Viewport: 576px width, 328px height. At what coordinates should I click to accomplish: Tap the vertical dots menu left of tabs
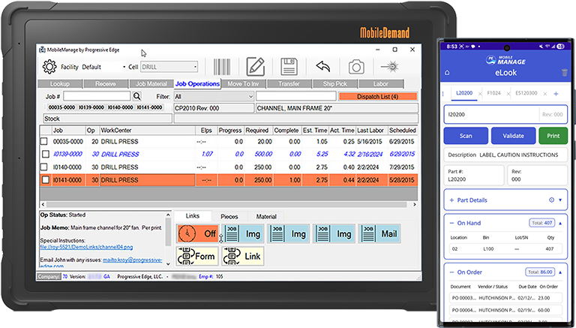[x=444, y=94]
